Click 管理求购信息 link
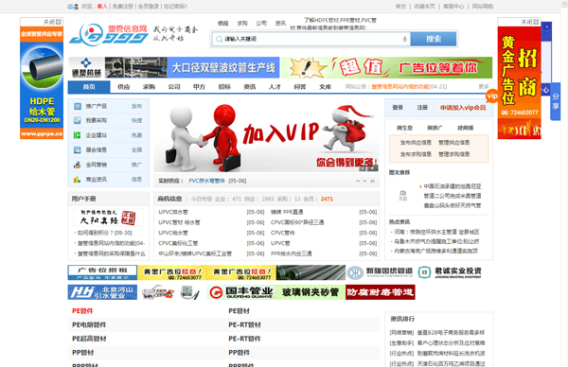The image size is (568, 367). pos(453,154)
